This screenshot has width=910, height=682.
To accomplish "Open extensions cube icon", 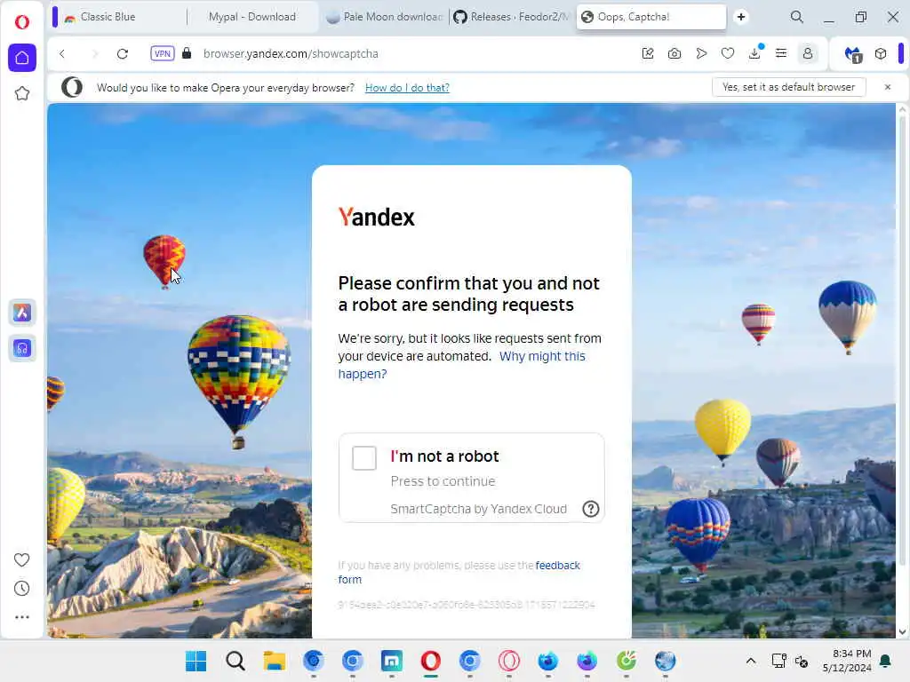I will pyautogui.click(x=881, y=54).
